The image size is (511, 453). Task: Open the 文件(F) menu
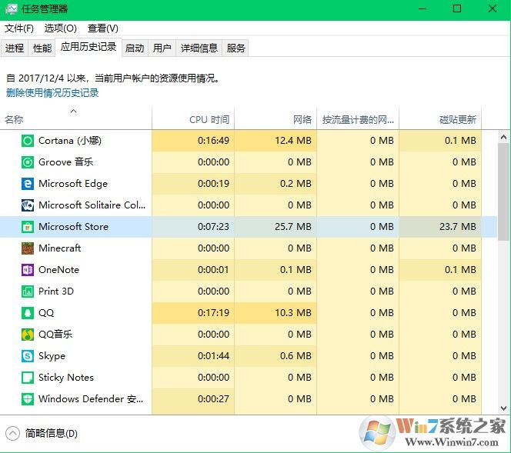tap(19, 28)
